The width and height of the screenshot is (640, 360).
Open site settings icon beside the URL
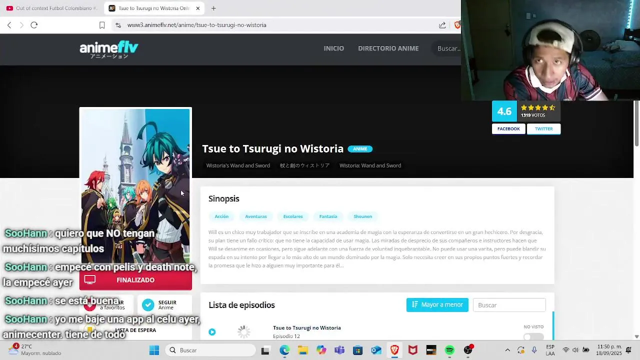pos(118,25)
